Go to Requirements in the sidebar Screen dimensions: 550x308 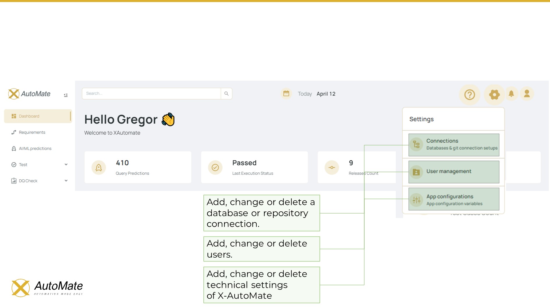pyautogui.click(x=32, y=132)
